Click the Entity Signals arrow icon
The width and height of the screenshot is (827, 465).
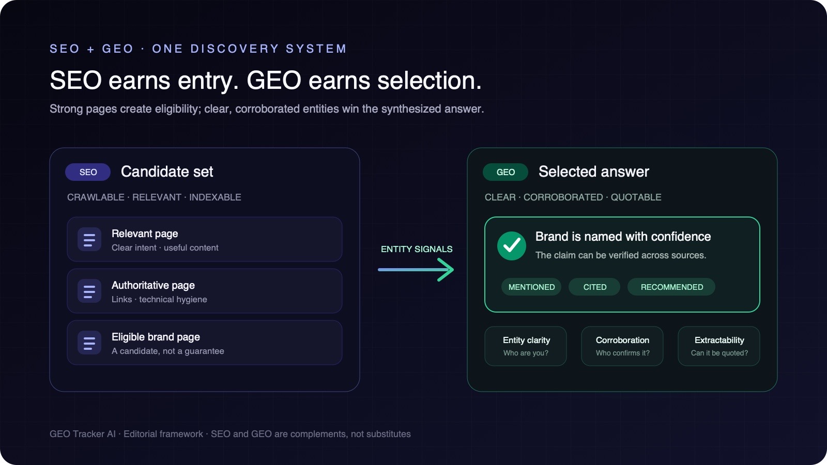[x=416, y=270]
